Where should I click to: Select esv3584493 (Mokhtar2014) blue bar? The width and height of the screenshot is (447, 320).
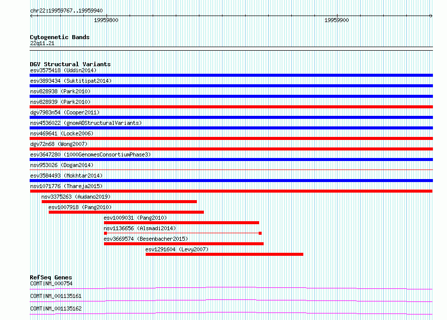pos(231,181)
